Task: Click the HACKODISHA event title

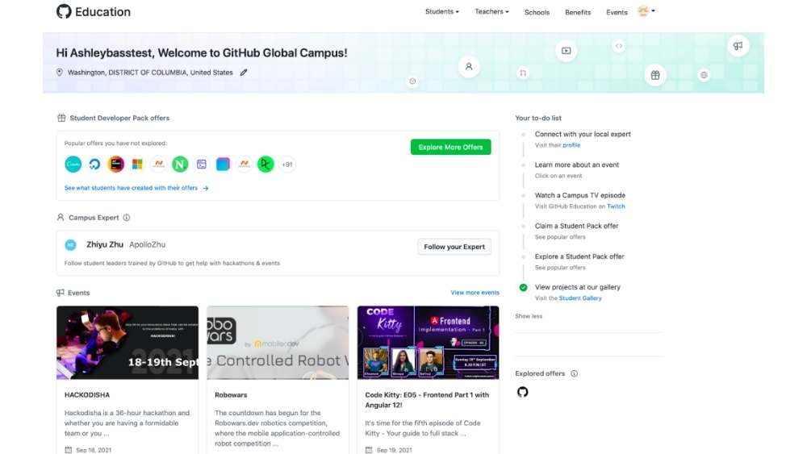Action: (x=87, y=395)
